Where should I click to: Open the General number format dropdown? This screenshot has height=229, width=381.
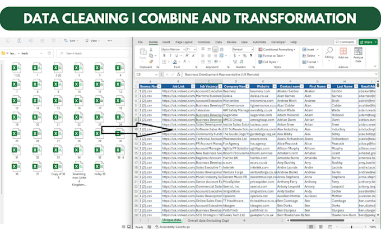coord(252,49)
